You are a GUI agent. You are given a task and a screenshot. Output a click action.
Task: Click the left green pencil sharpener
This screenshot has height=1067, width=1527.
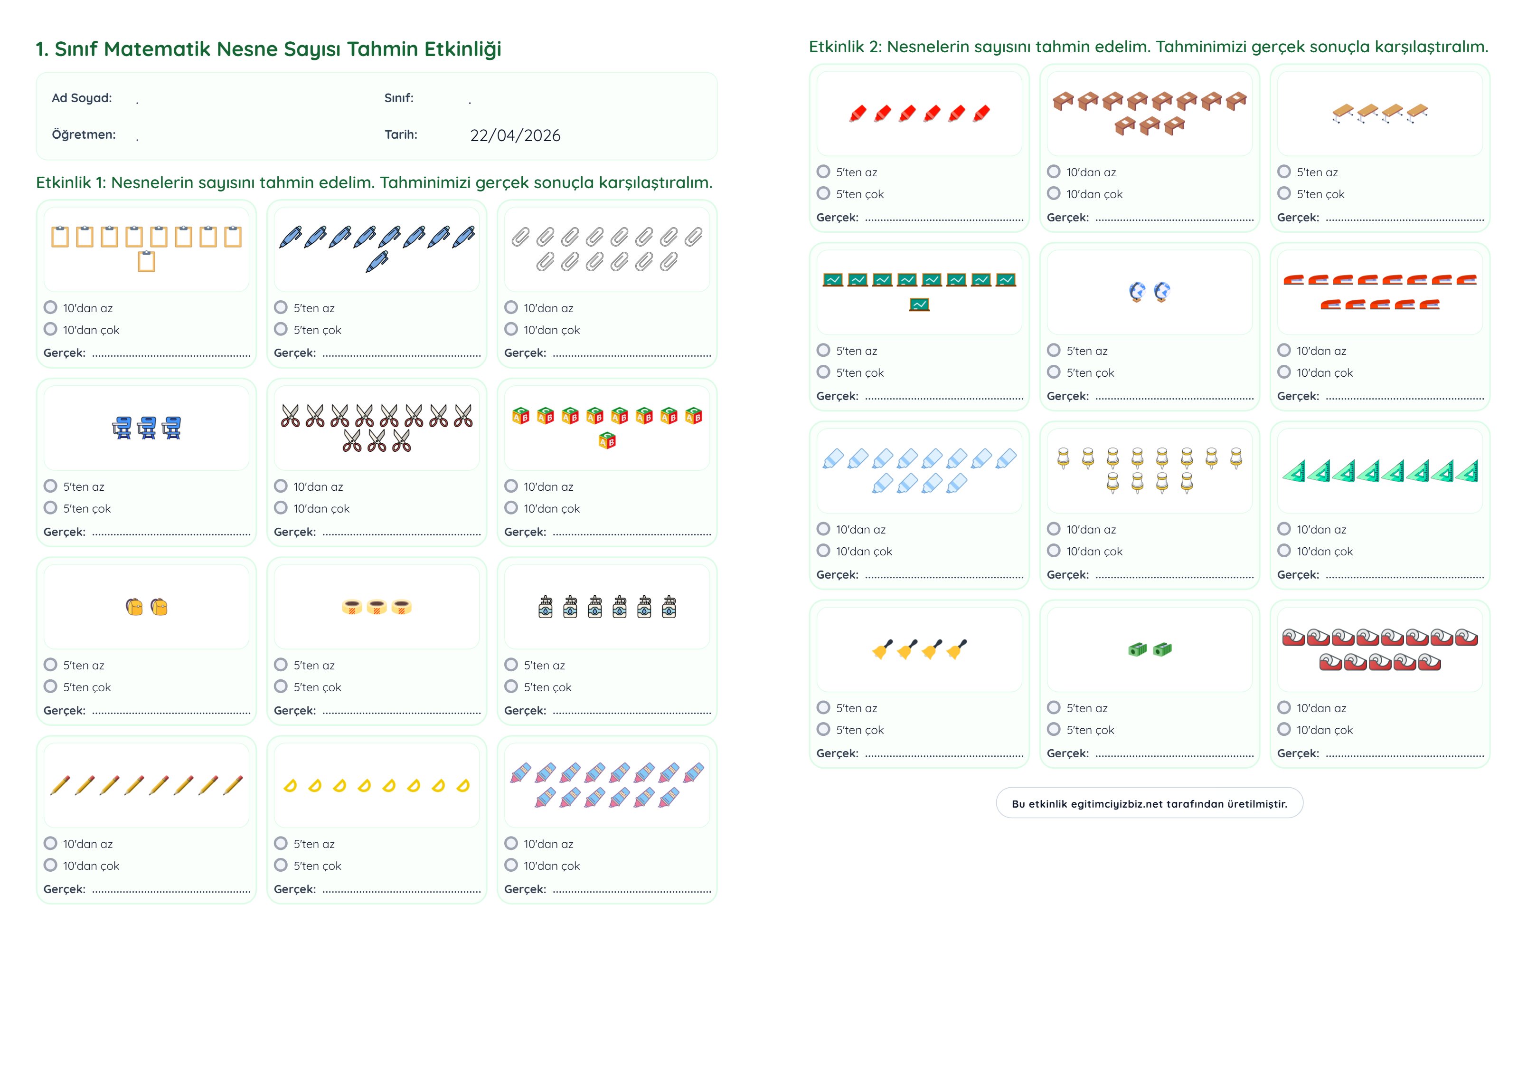click(1137, 649)
